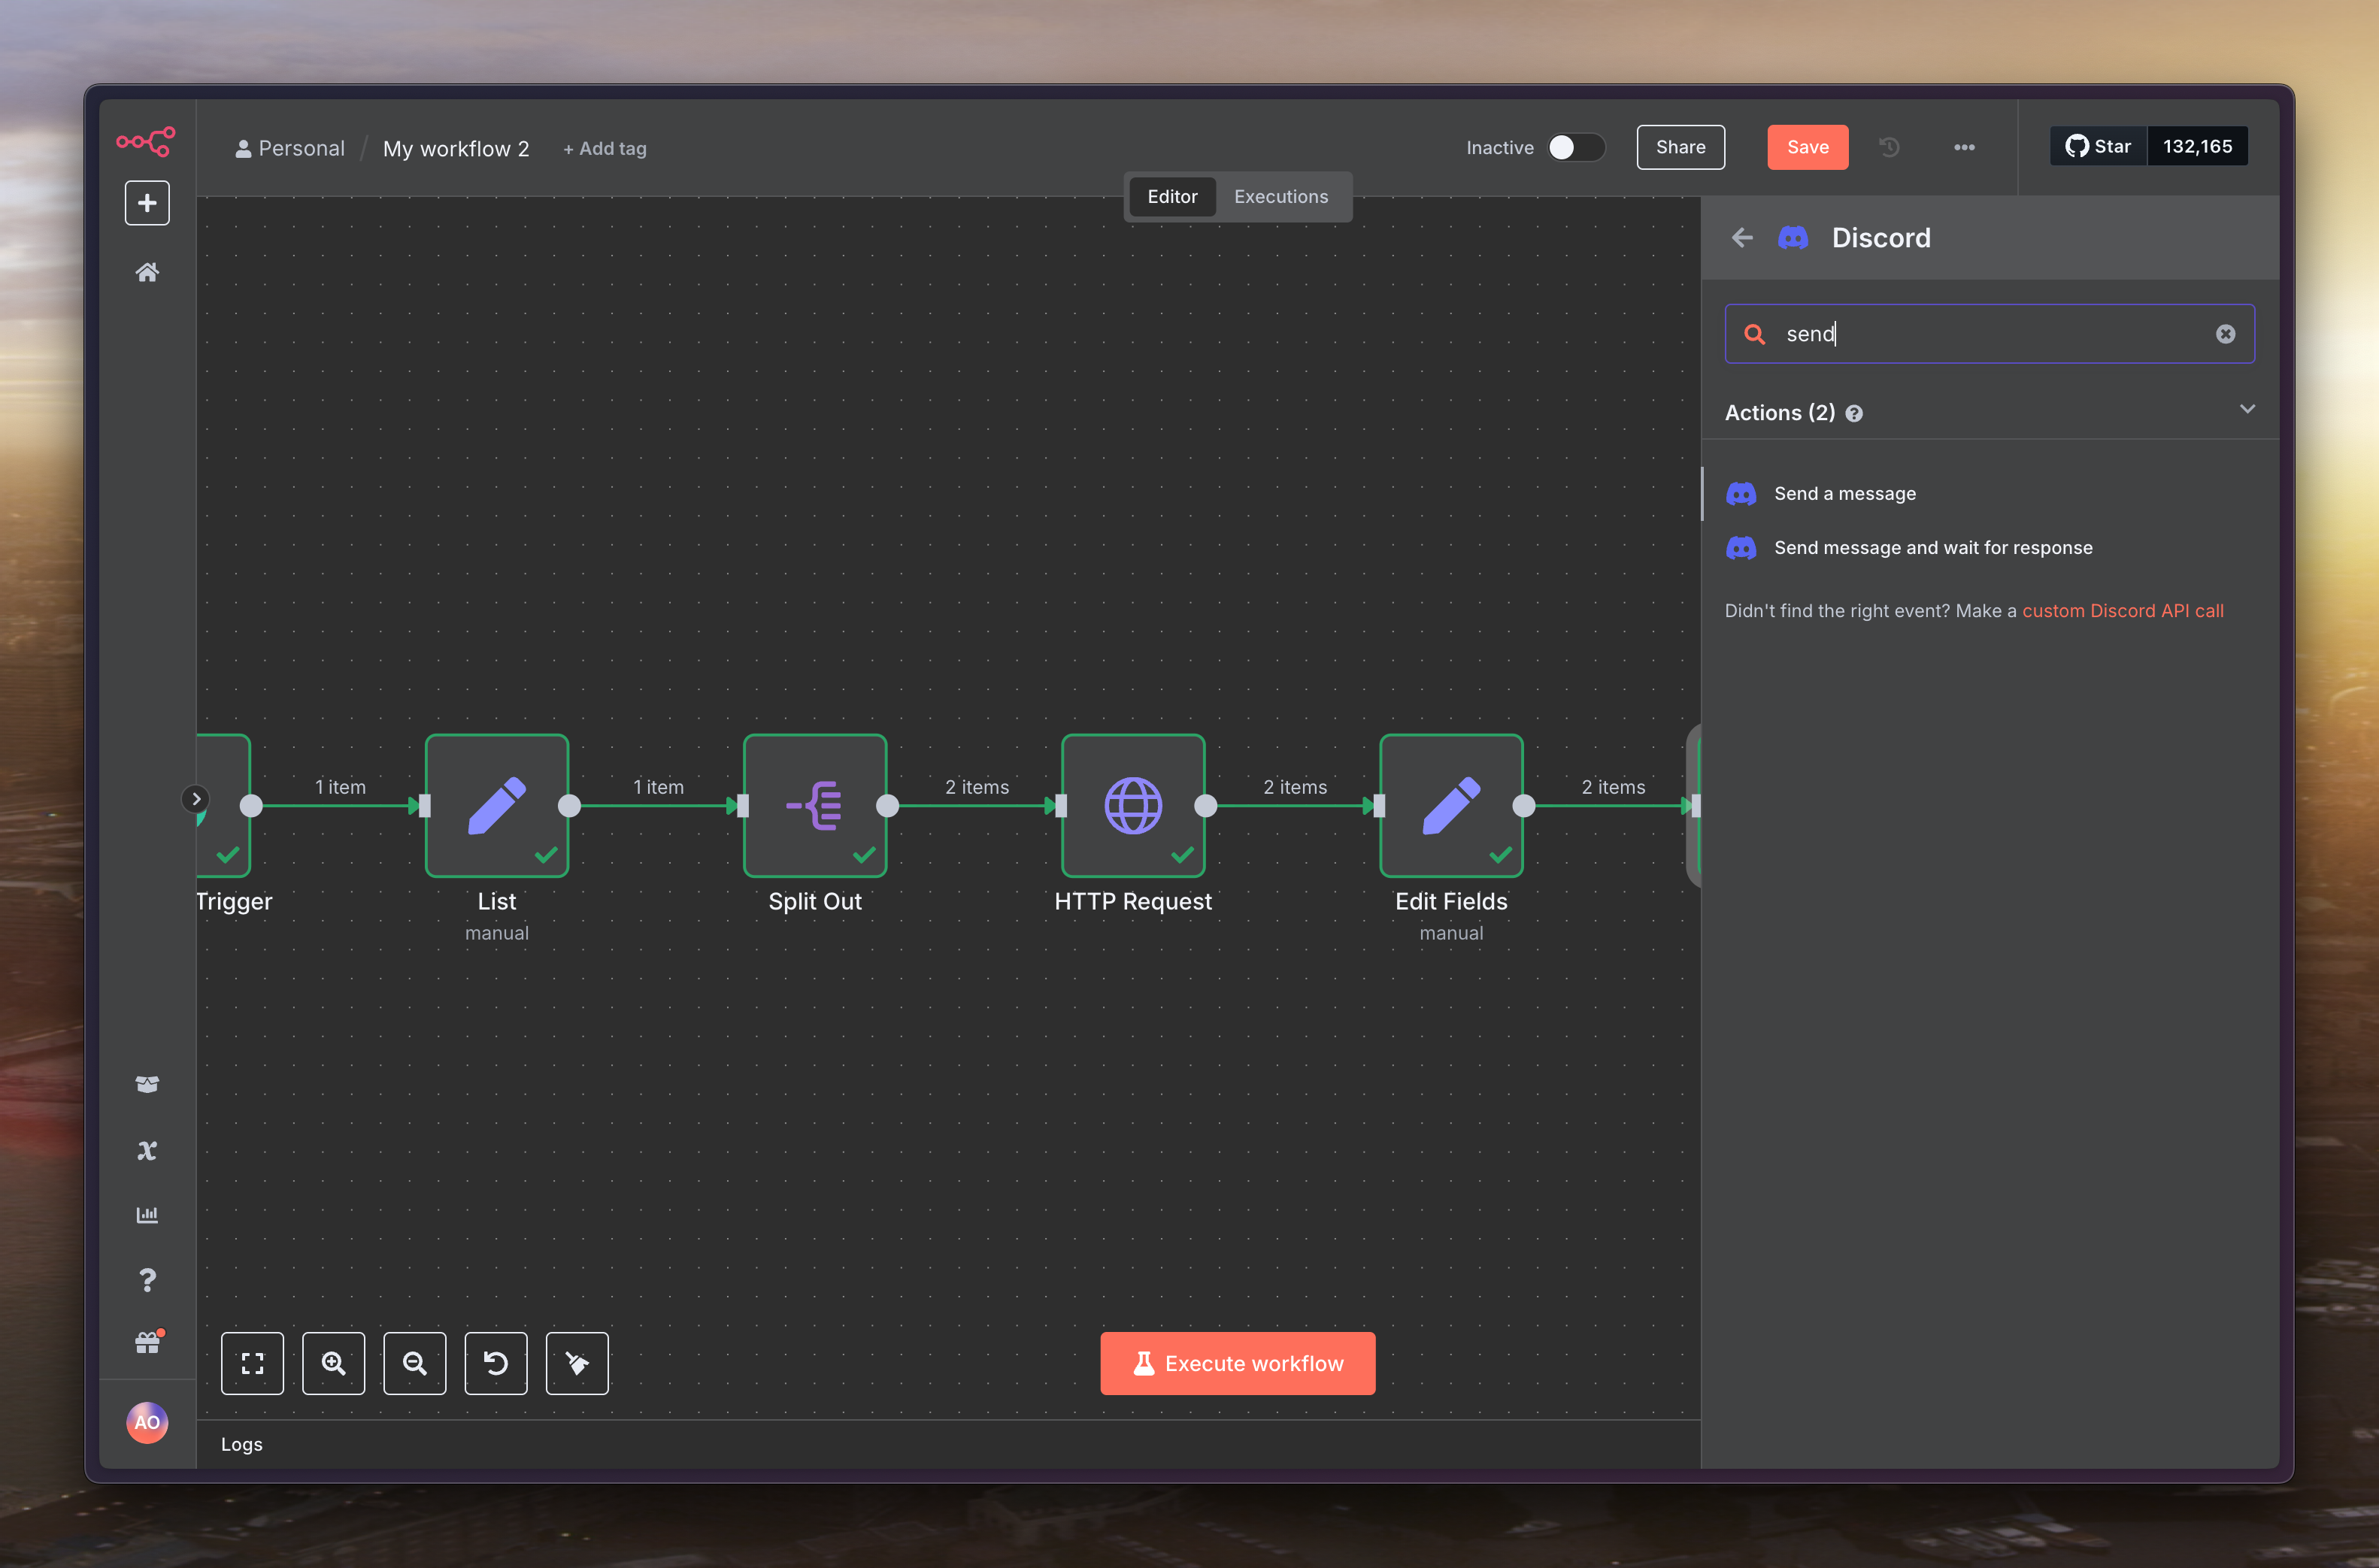Click the plus add button in sidebar

[x=147, y=203]
